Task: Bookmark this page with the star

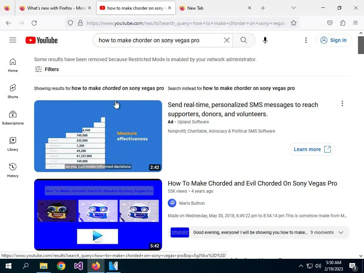Action: (x=293, y=23)
